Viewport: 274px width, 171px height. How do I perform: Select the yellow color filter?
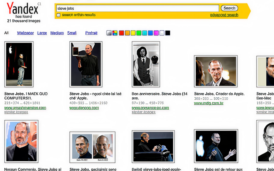[x=133, y=33]
